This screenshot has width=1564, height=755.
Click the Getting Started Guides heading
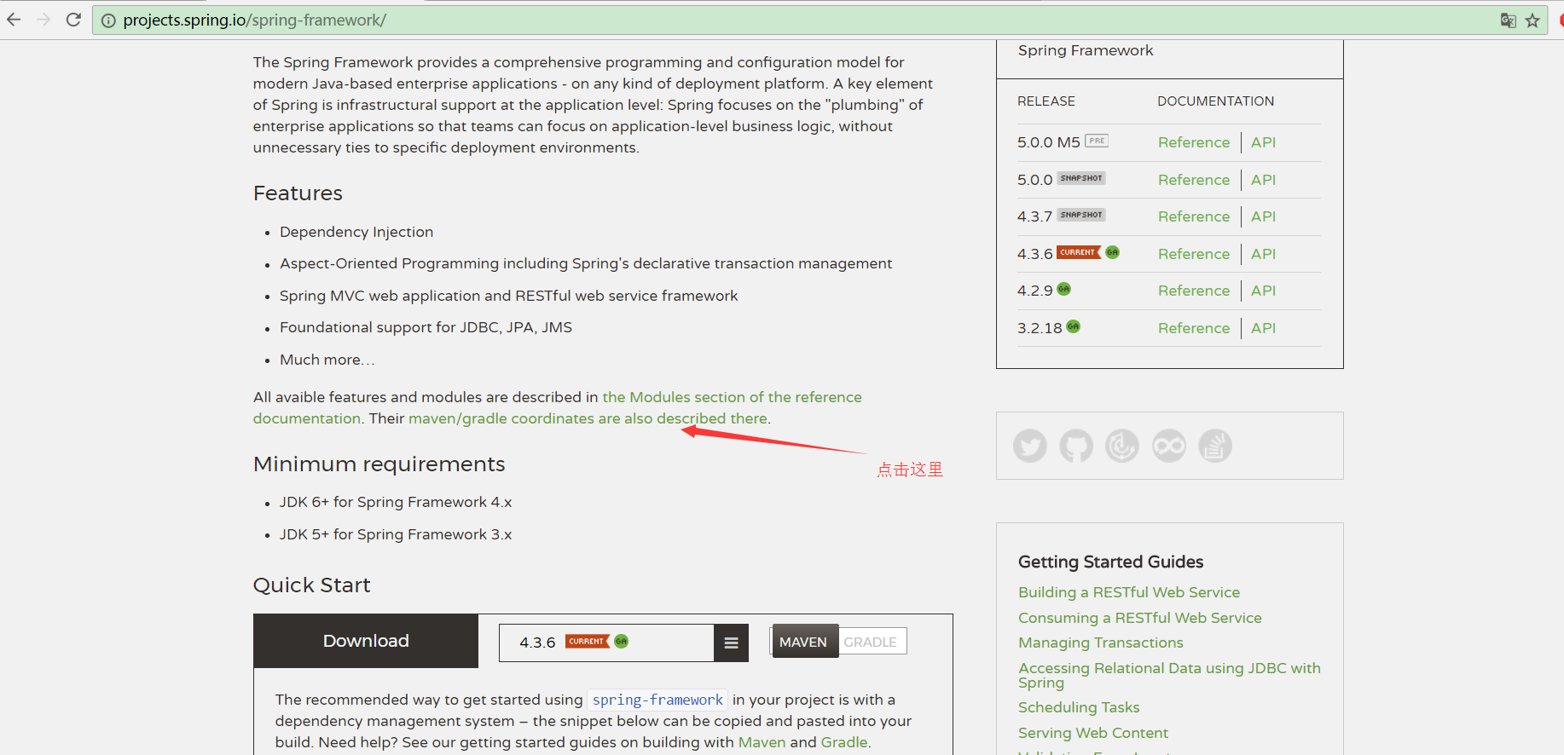click(1110, 562)
